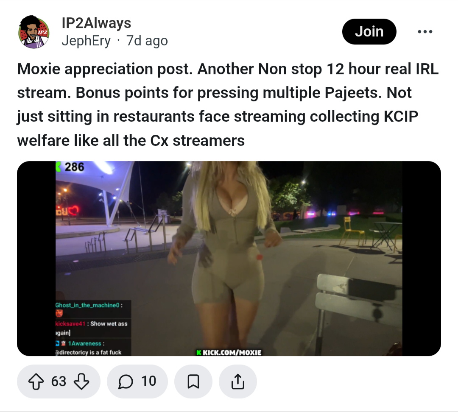Click the green Kick logo beside 286
458x412 pixels.
pos(58,167)
